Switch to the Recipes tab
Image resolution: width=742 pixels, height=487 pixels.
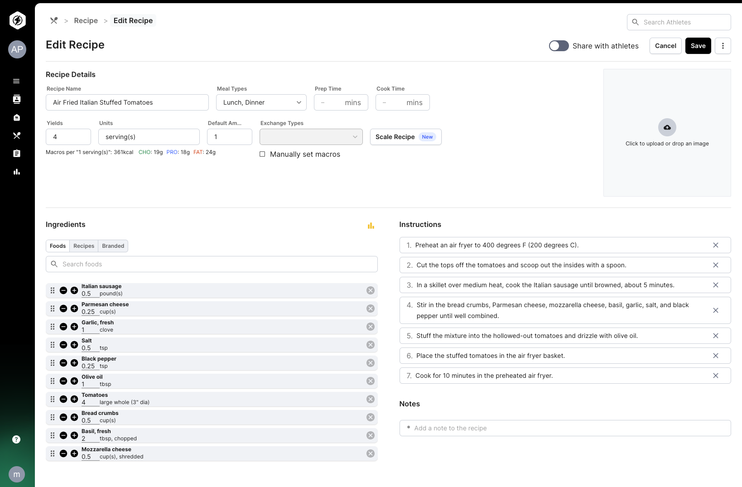point(84,246)
